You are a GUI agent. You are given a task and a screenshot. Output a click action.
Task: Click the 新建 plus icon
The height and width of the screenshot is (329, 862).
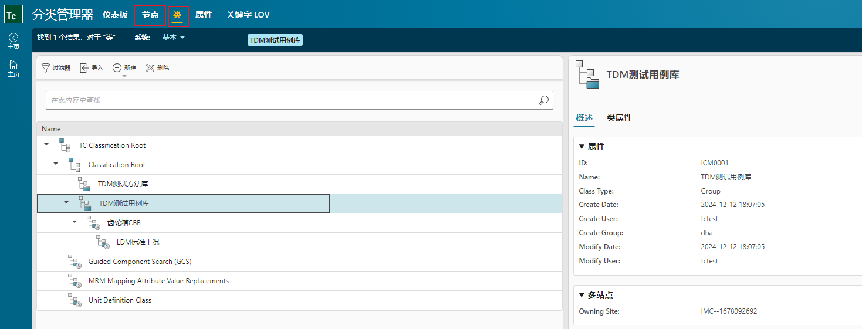click(x=117, y=68)
